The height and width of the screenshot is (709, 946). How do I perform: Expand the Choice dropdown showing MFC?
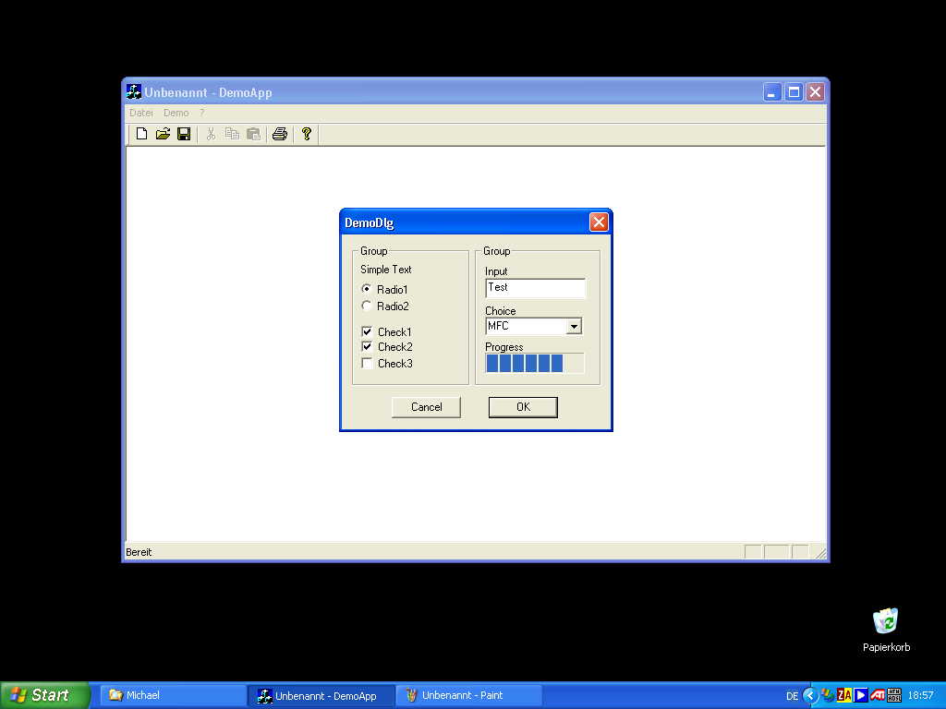point(574,326)
